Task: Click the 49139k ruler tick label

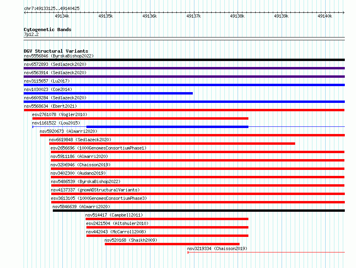Action: 281,16
